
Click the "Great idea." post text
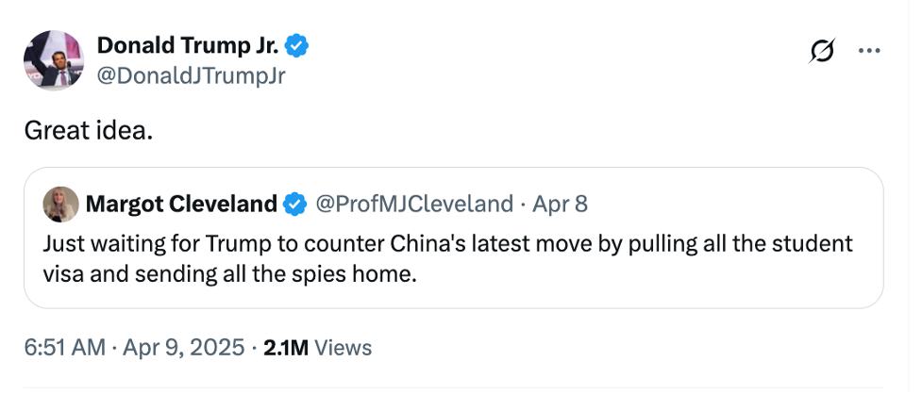point(88,131)
